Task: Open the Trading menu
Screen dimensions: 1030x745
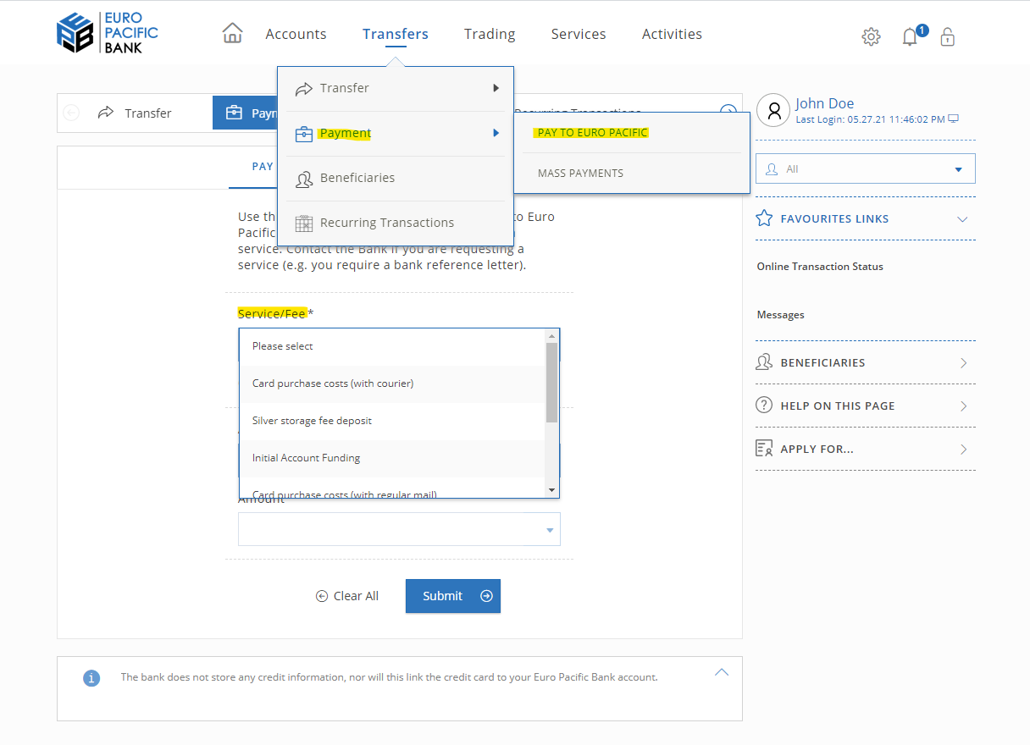Action: [490, 34]
